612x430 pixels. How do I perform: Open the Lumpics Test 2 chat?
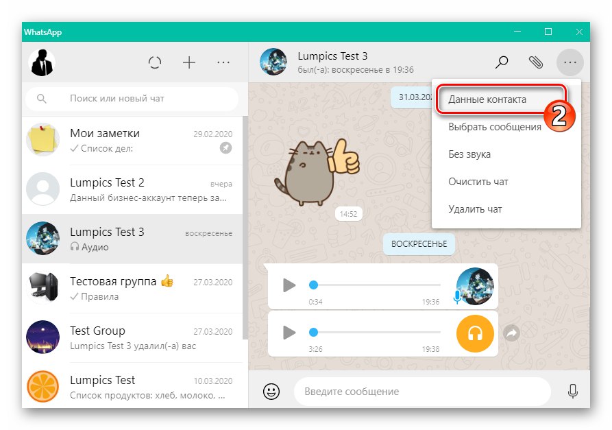[132, 189]
